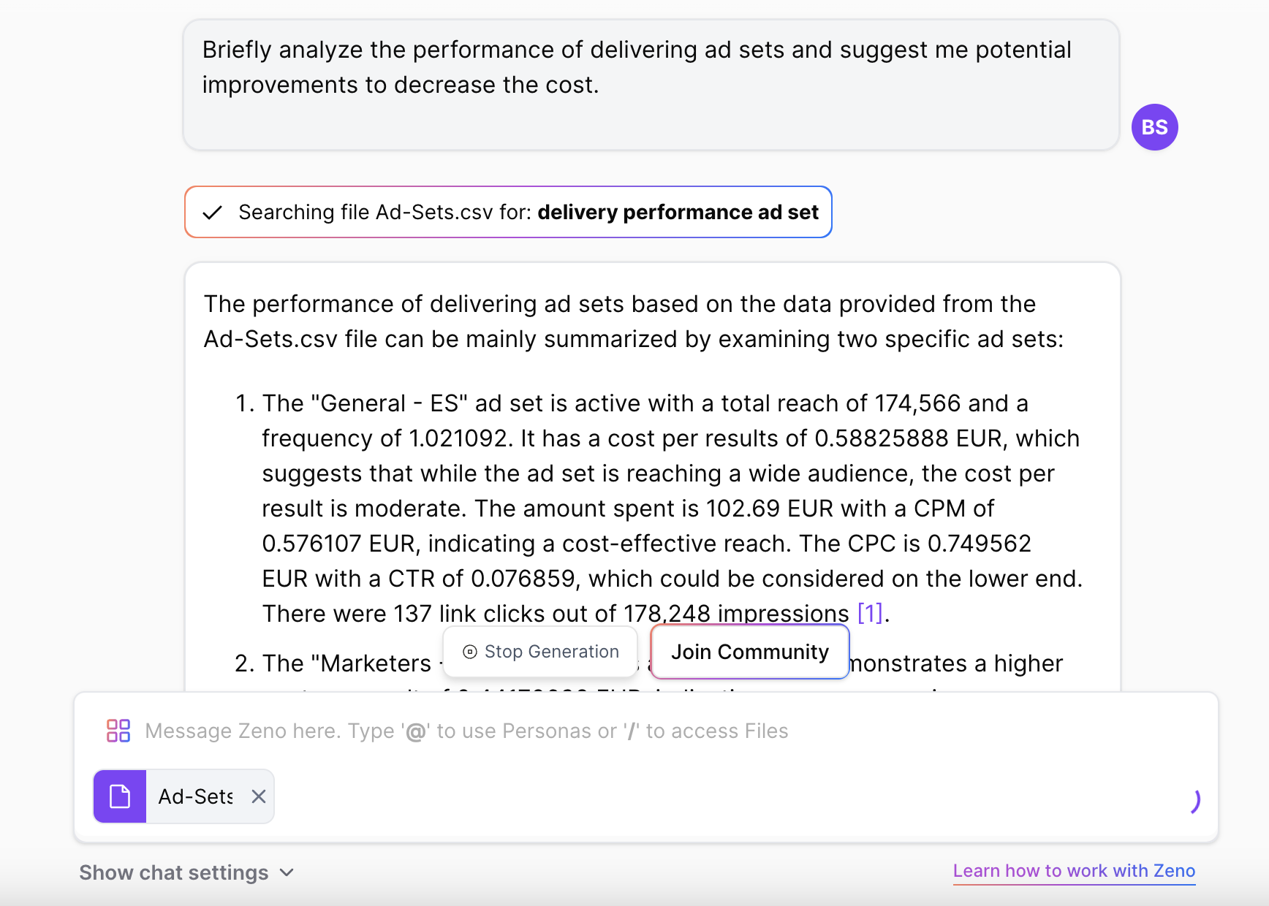Open Learn how to work with Zeno
1269x906 pixels.
click(x=1073, y=871)
